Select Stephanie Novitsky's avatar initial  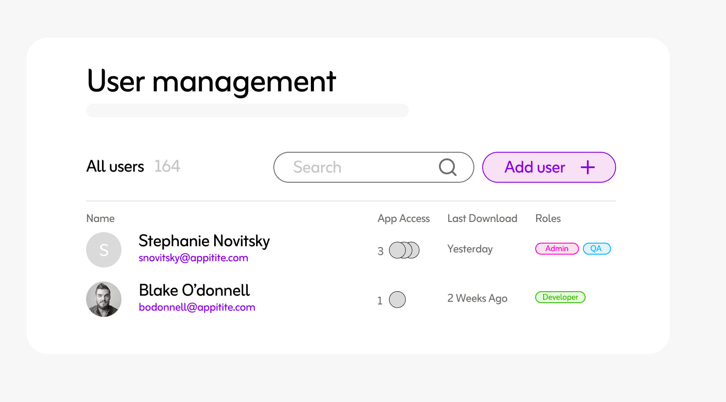point(104,250)
